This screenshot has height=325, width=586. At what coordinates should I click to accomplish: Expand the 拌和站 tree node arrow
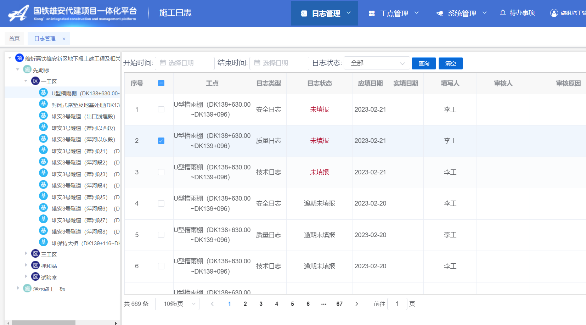pos(26,265)
